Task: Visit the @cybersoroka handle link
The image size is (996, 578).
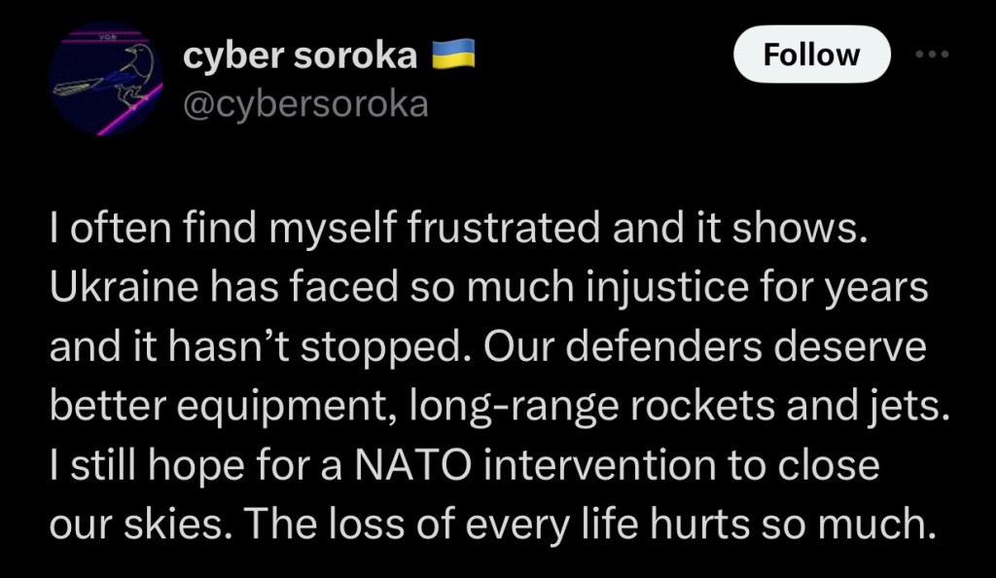Action: (x=305, y=102)
